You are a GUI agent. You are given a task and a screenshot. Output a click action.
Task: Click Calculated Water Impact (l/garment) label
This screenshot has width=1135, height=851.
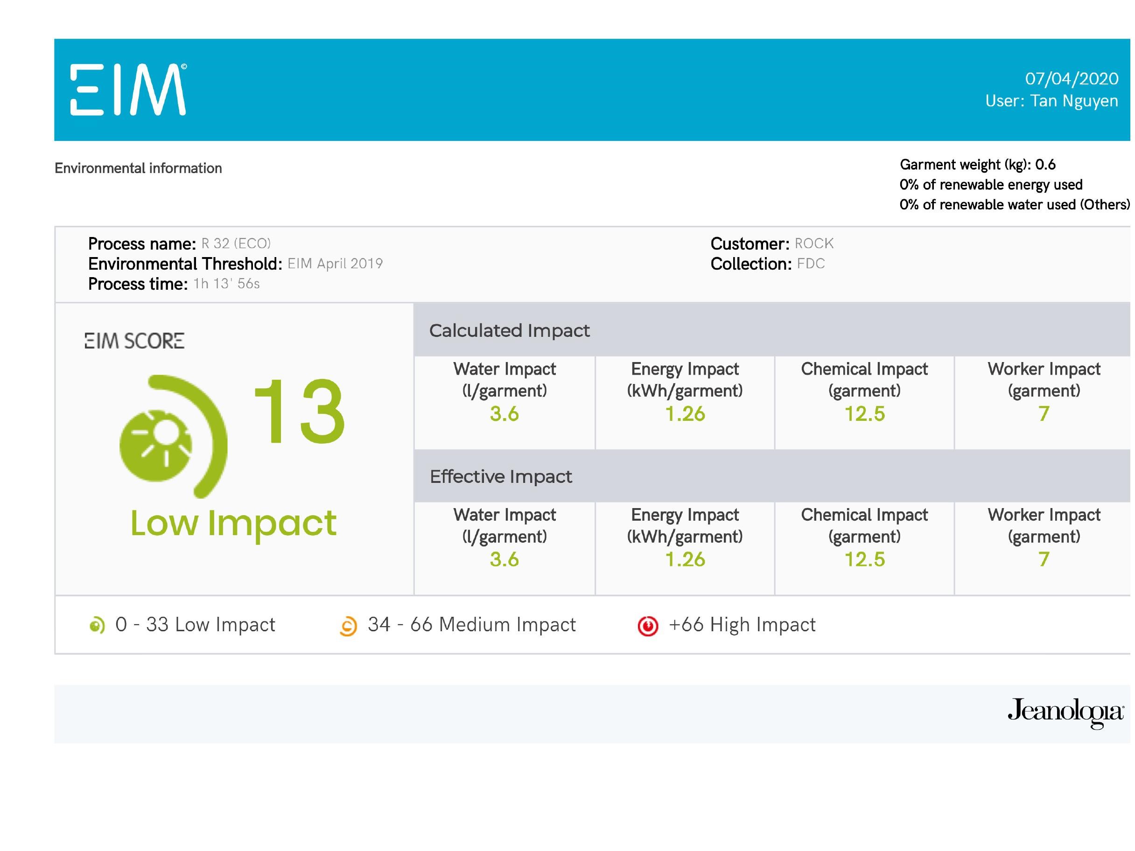click(x=504, y=380)
